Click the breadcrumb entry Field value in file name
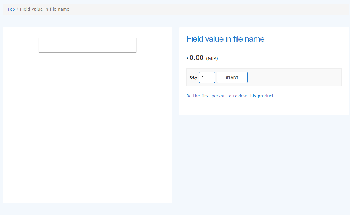The image size is (350, 215). pos(45,9)
